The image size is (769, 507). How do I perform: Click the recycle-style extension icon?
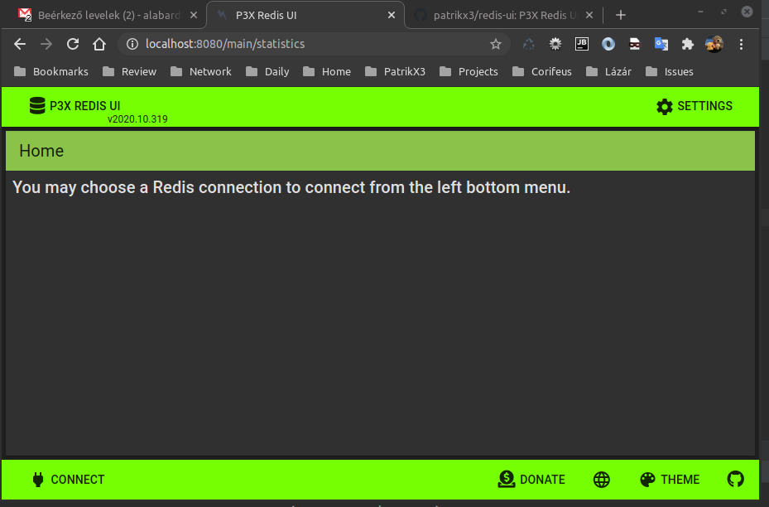[x=528, y=44]
